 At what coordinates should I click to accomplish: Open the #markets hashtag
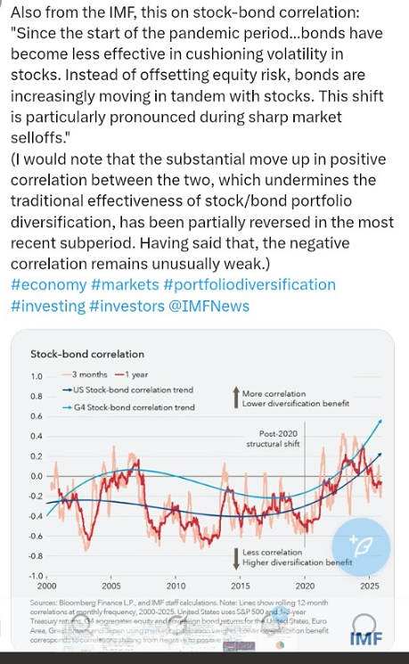pos(125,284)
